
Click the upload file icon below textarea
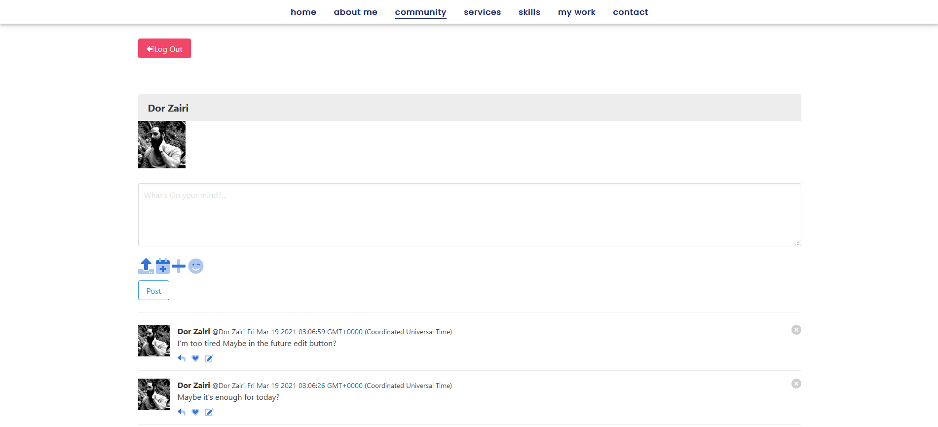coord(146,266)
